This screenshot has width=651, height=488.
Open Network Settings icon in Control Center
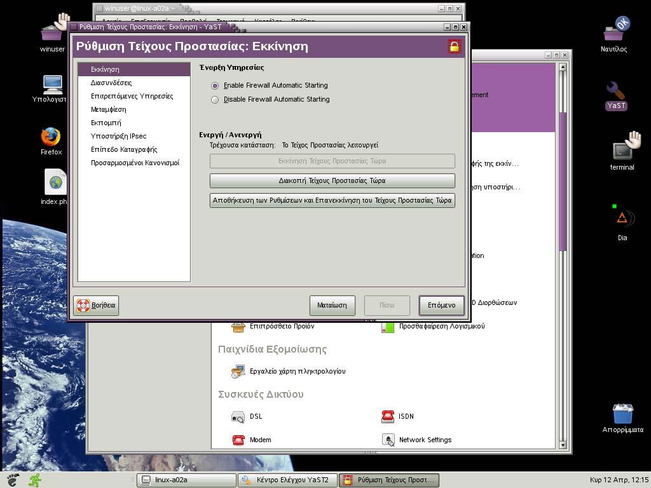(388, 440)
